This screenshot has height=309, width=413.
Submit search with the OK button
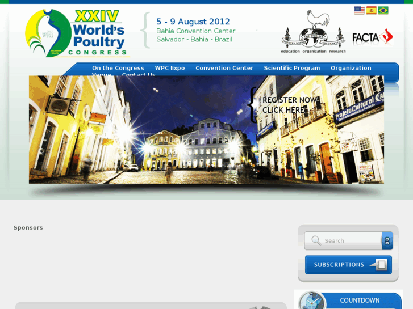387,240
